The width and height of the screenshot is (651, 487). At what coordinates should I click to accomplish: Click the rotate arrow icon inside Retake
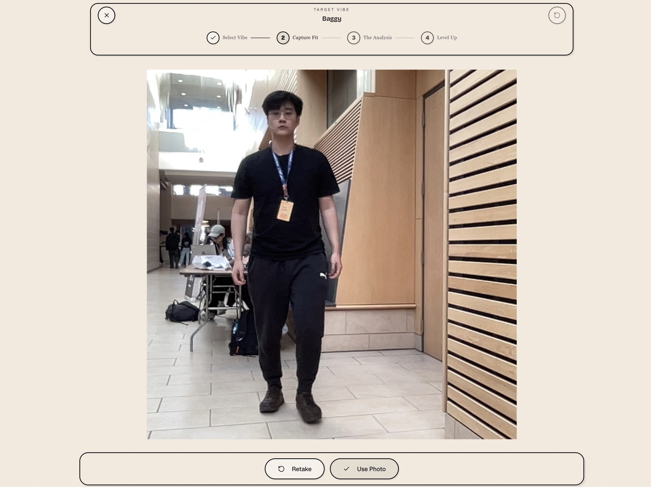(281, 469)
